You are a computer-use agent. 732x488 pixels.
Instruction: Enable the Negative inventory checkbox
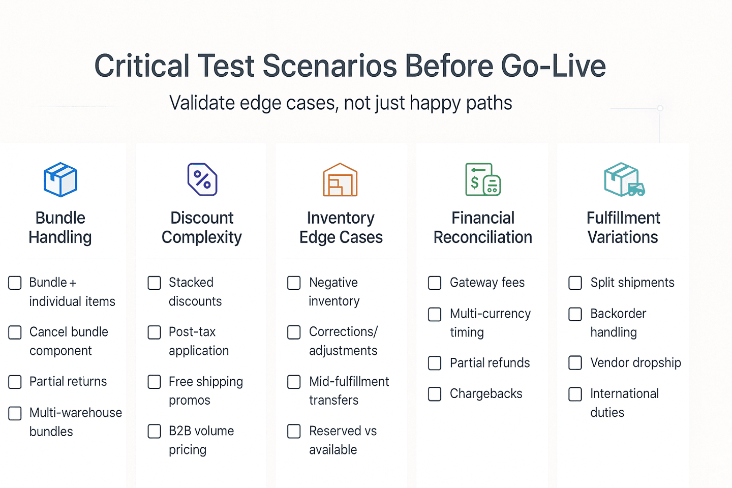tap(294, 283)
